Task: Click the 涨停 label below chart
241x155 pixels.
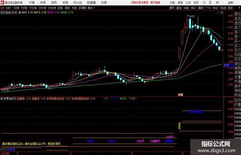Action: [181, 95]
